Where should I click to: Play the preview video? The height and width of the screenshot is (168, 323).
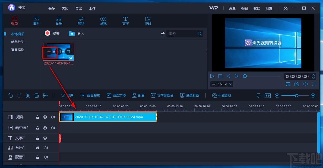(x=212, y=76)
